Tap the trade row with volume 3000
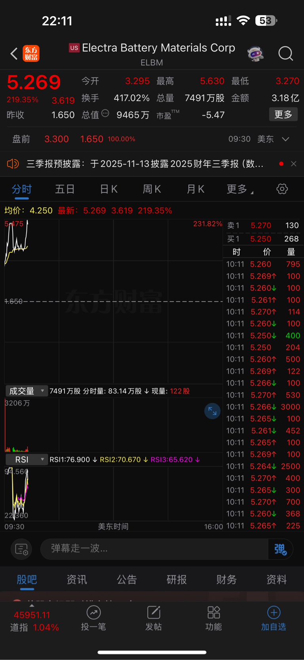 [263, 407]
